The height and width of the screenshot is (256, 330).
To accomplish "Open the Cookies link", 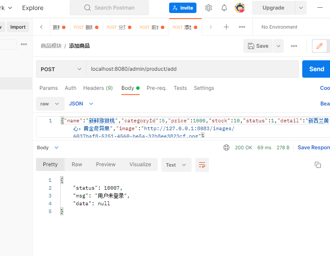I will click(x=325, y=88).
